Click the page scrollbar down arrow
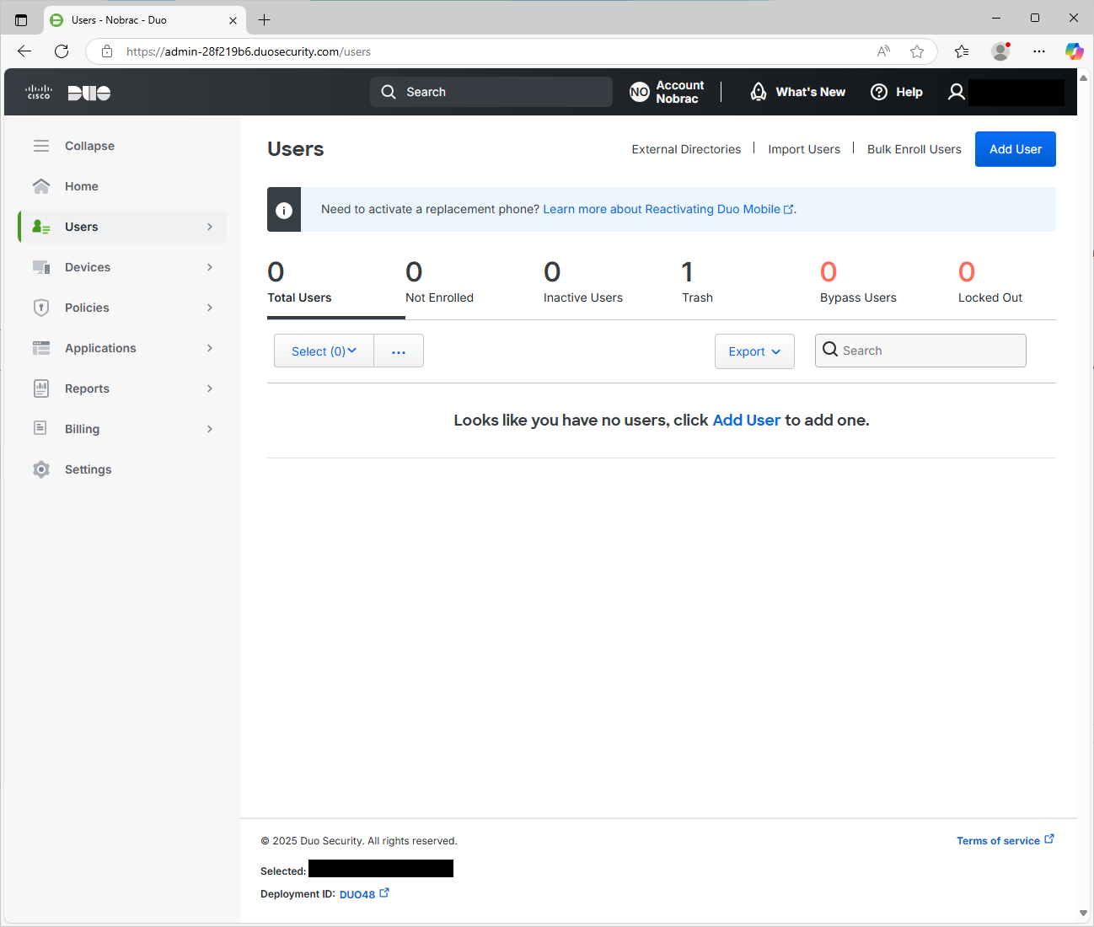The height and width of the screenshot is (927, 1094). [x=1084, y=913]
